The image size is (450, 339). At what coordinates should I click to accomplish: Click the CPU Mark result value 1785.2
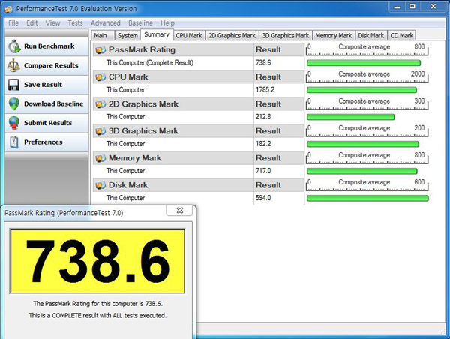(265, 90)
